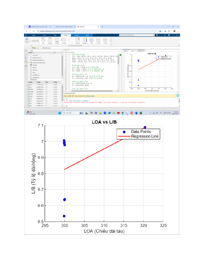Click the taskbar date and time

click(175, 113)
